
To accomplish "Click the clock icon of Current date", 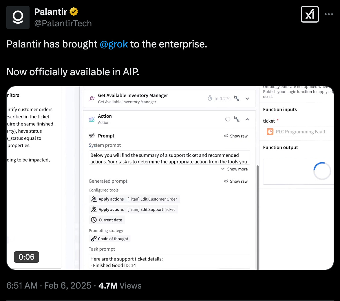I will pyautogui.click(x=94, y=220).
